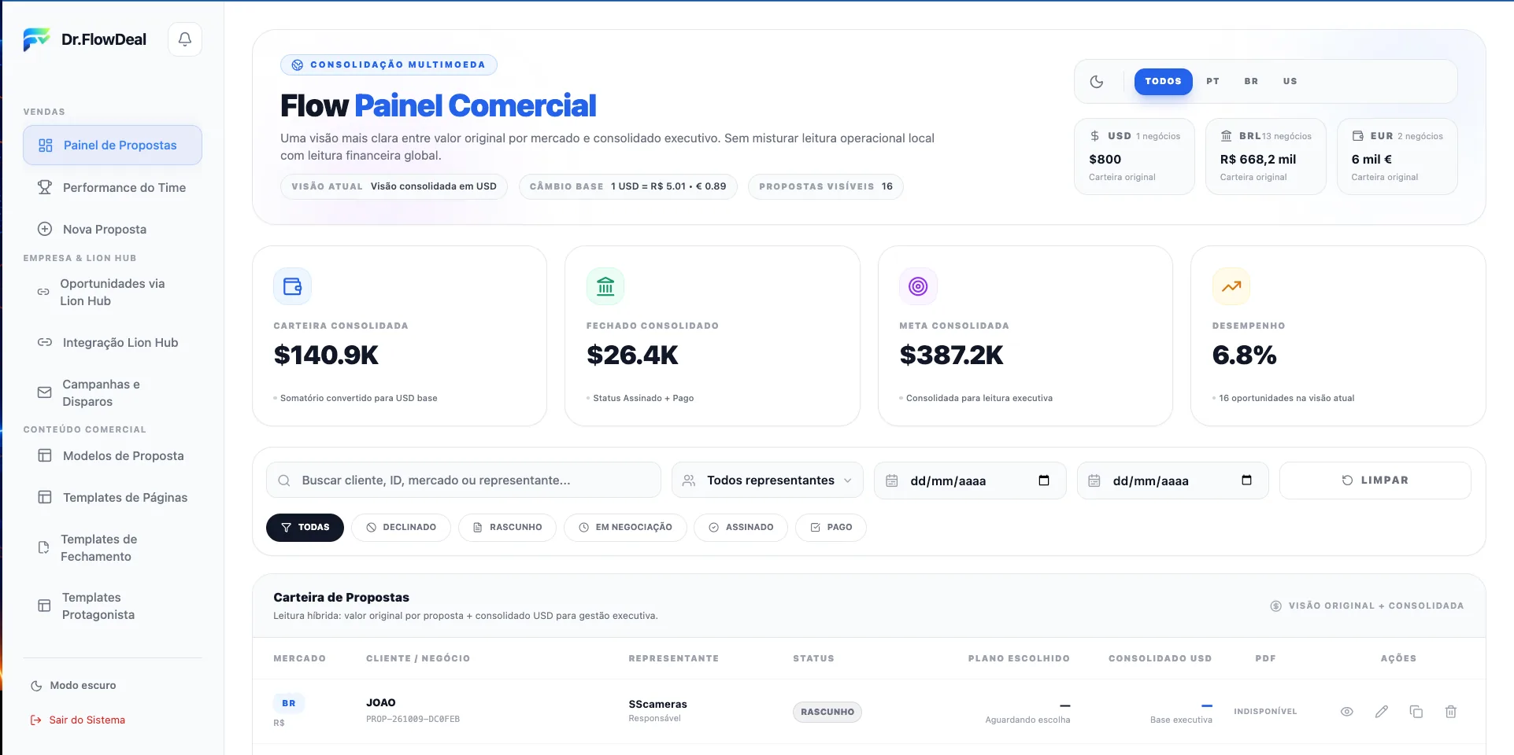This screenshot has height=755, width=1514.
Task: Click the BRL carteira original card
Action: (x=1266, y=157)
